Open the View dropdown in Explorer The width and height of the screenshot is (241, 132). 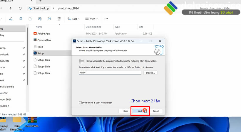91,19
